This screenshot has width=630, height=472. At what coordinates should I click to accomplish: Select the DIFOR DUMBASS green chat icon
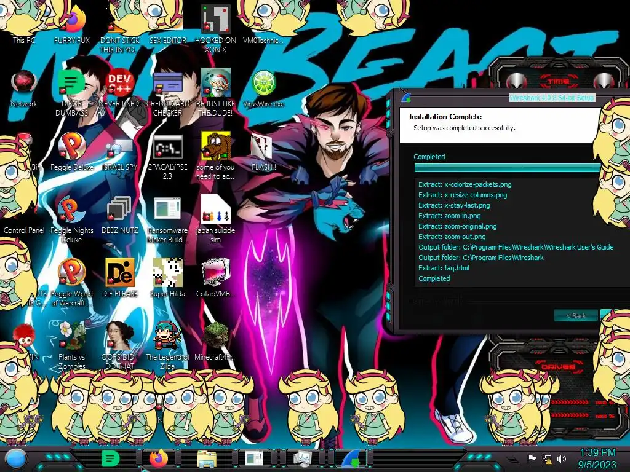click(71, 93)
